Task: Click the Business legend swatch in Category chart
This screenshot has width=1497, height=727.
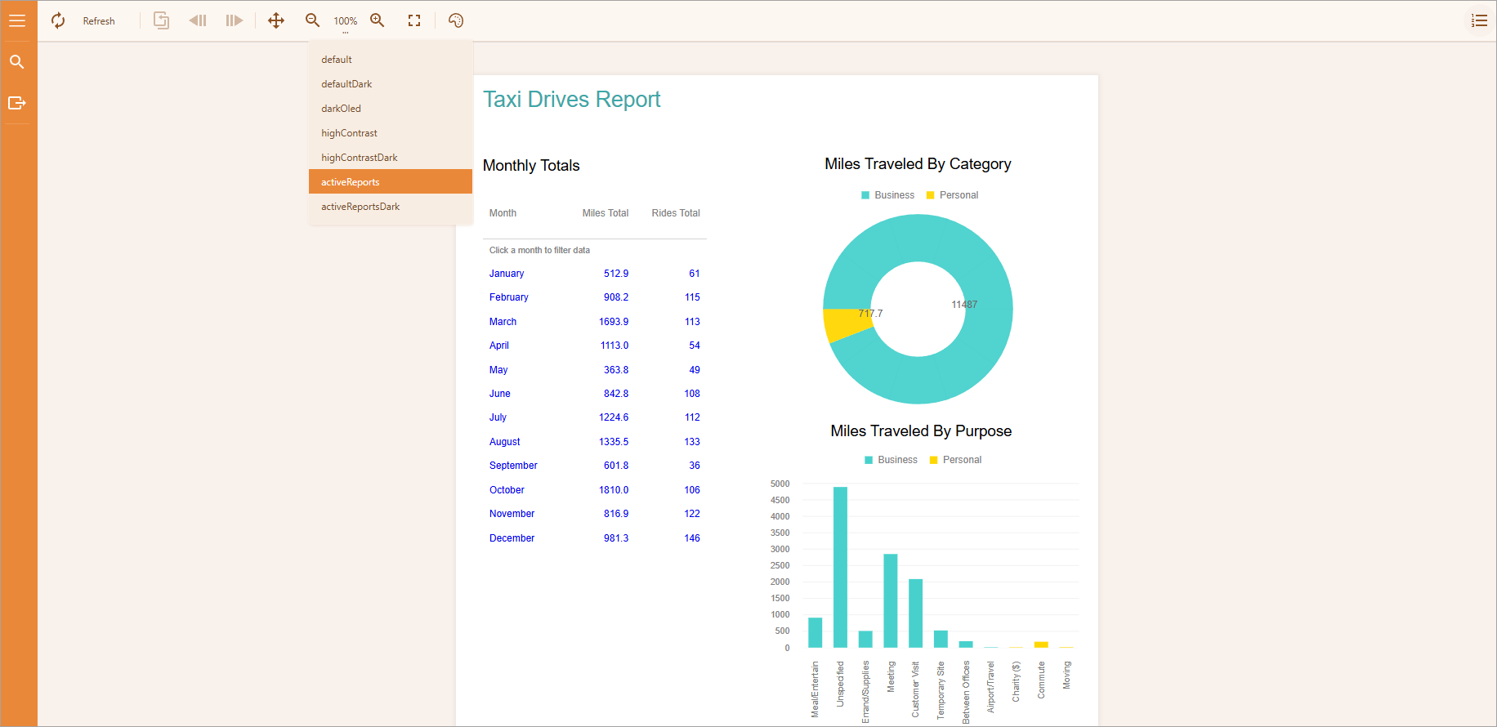Action: 865,195
